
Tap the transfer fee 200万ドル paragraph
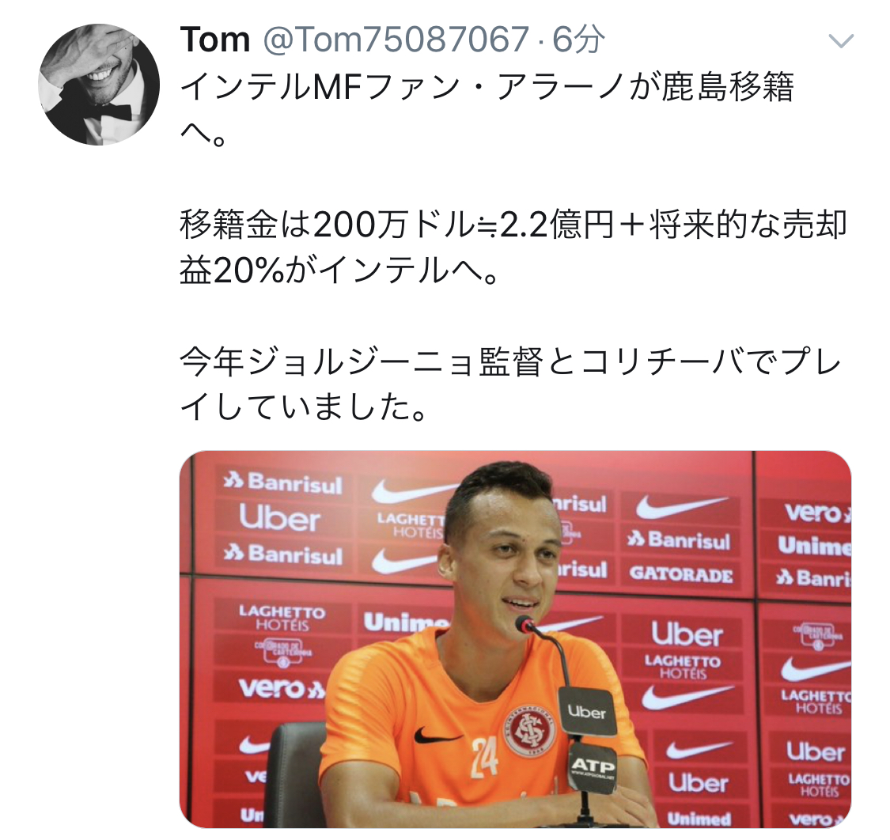[x=513, y=248]
